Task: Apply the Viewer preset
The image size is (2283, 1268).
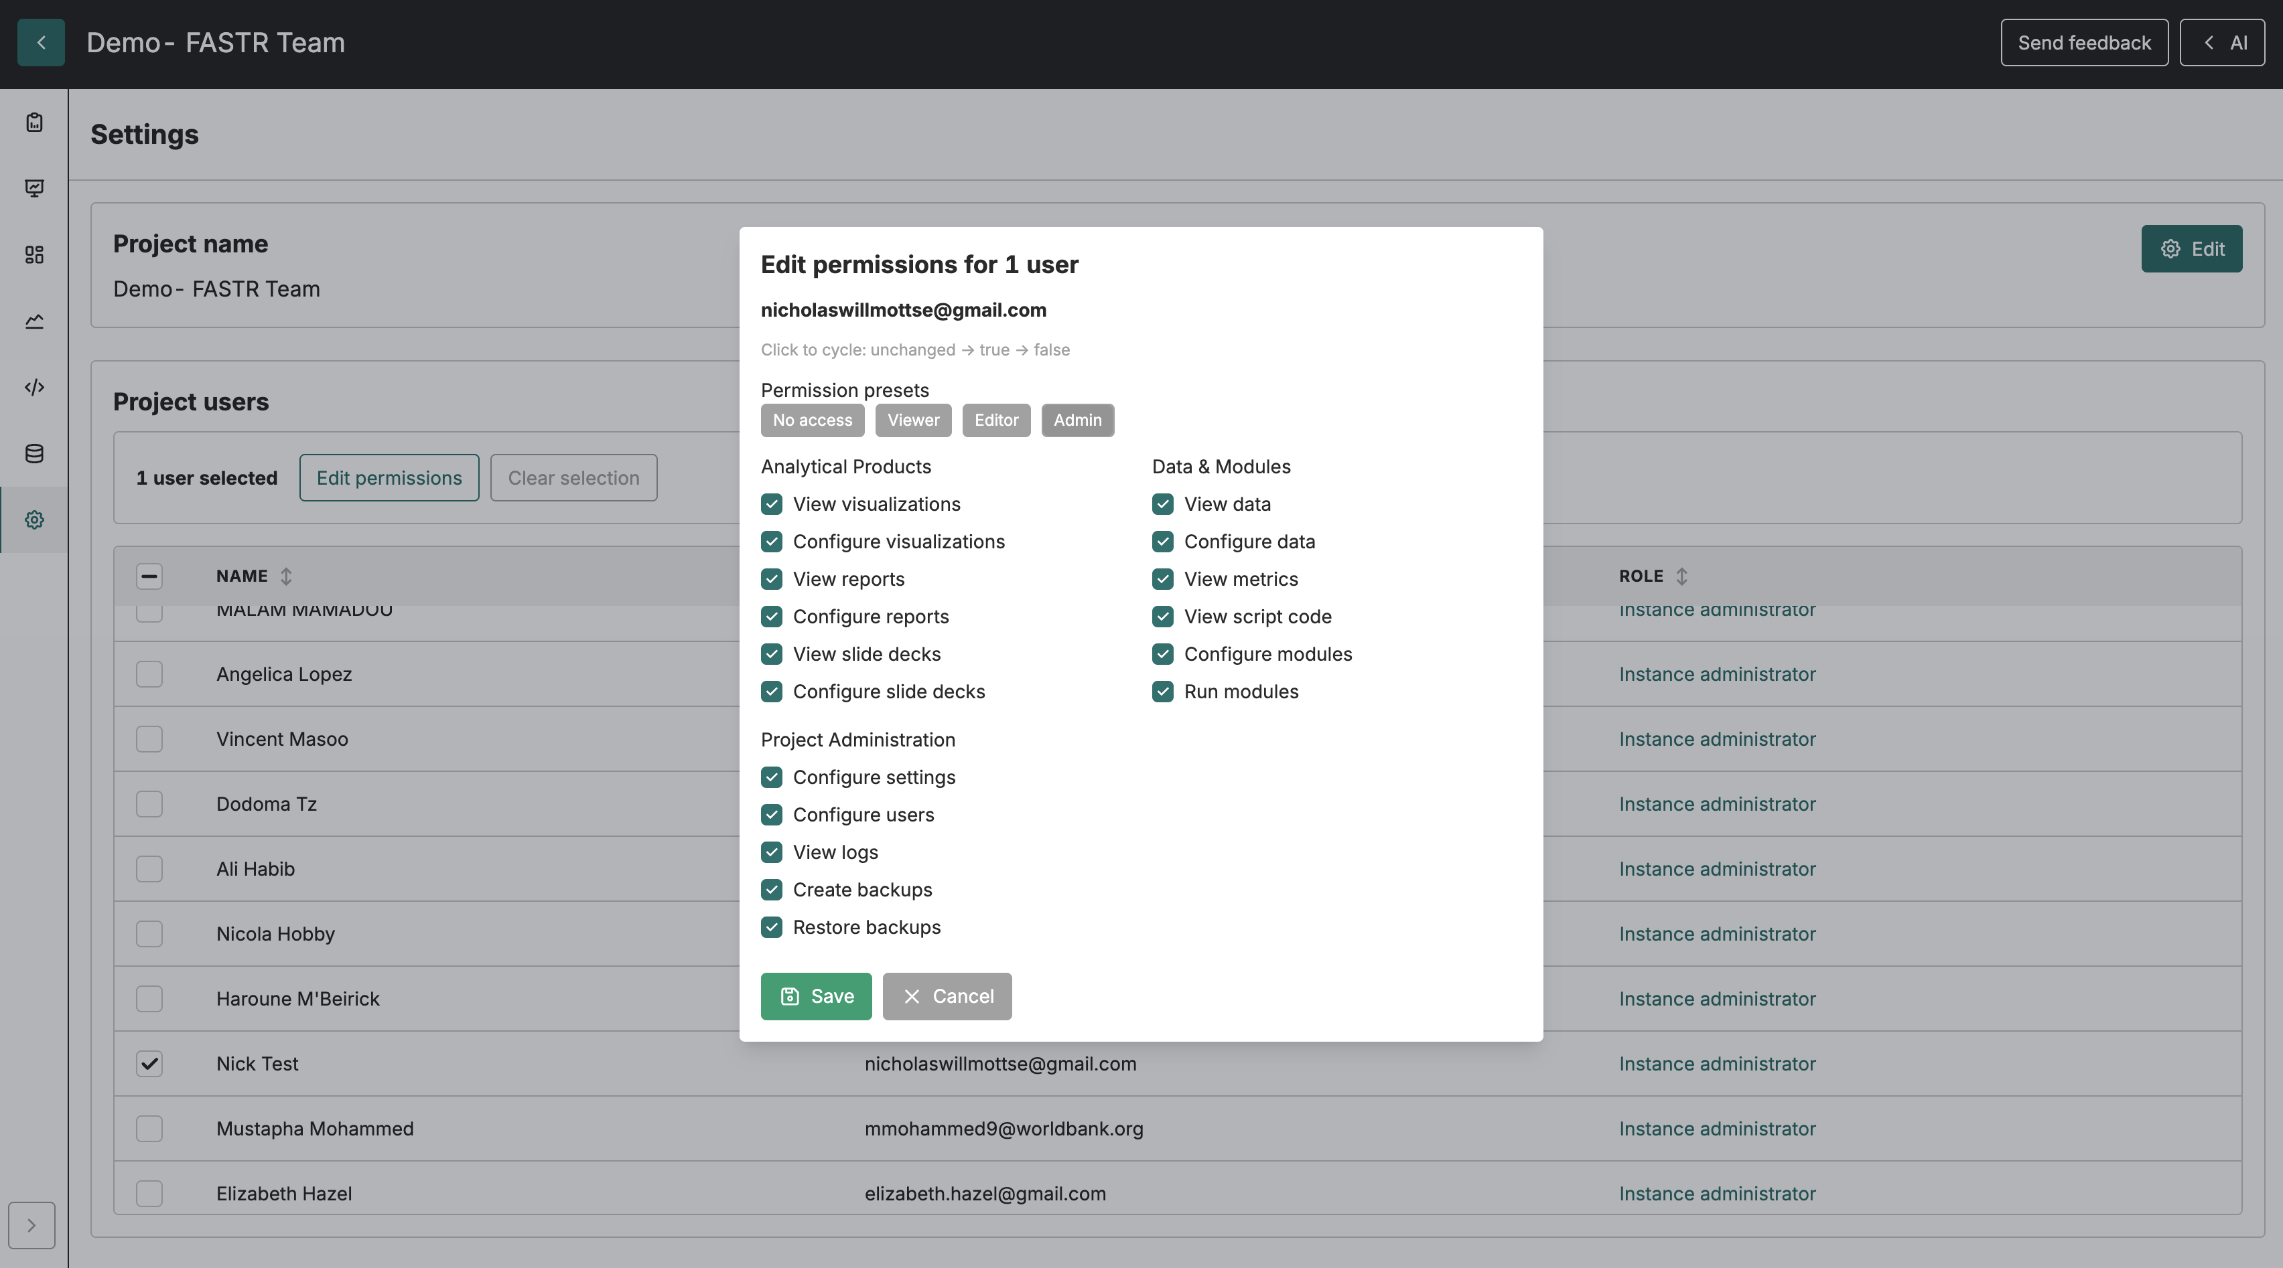Action: coord(914,420)
